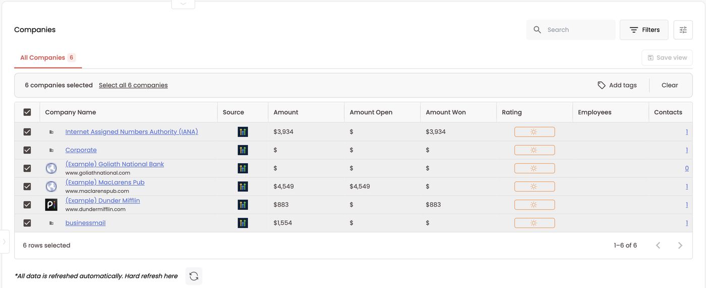Click Add tags button
The height and width of the screenshot is (288, 706).
coord(617,85)
